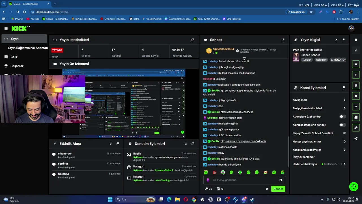
Task: Click the Turkish language tag
Action: (307, 60)
